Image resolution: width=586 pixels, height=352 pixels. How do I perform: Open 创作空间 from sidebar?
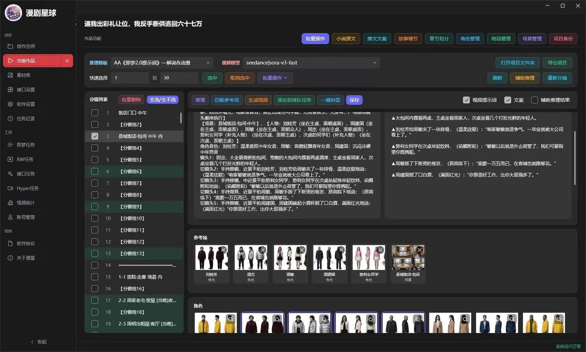pos(38,46)
